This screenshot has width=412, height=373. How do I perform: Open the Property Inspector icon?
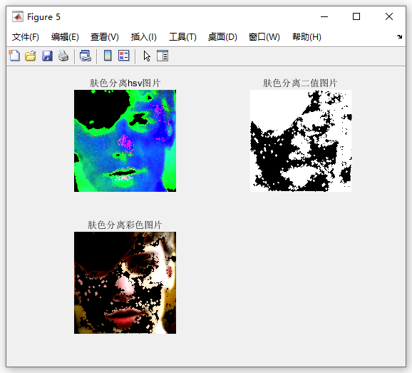click(163, 56)
